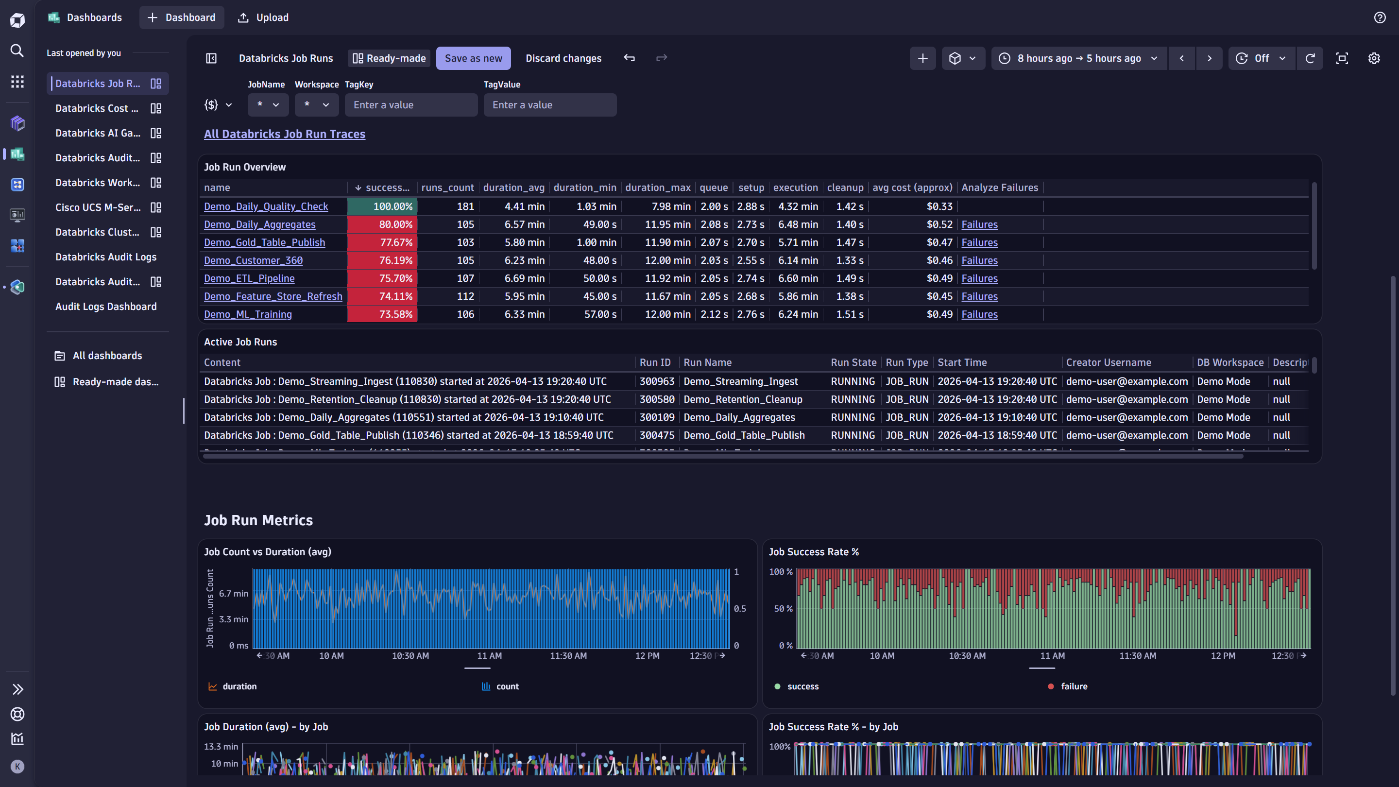Open the apps grid icon in the sidebar
This screenshot has width=1399, height=787.
17,82
